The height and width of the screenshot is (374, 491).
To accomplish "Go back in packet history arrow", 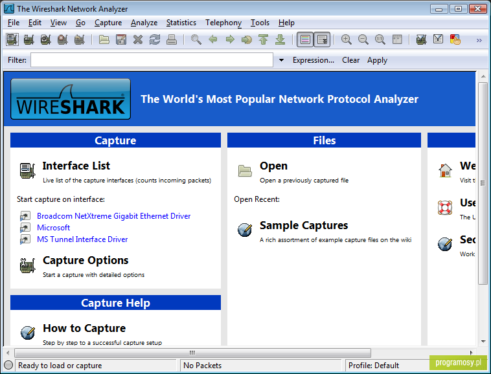I will coord(213,39).
